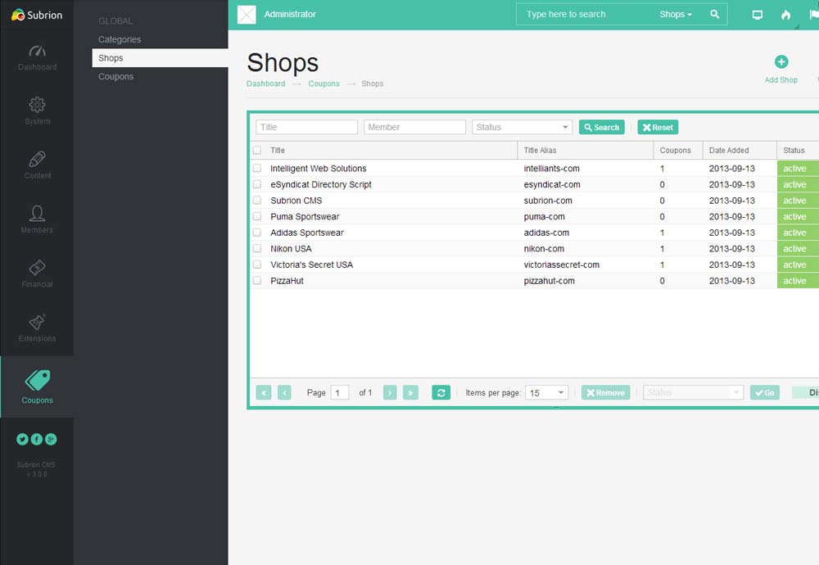The image size is (819, 565).
Task: Refresh the shops grid
Action: [x=441, y=393]
